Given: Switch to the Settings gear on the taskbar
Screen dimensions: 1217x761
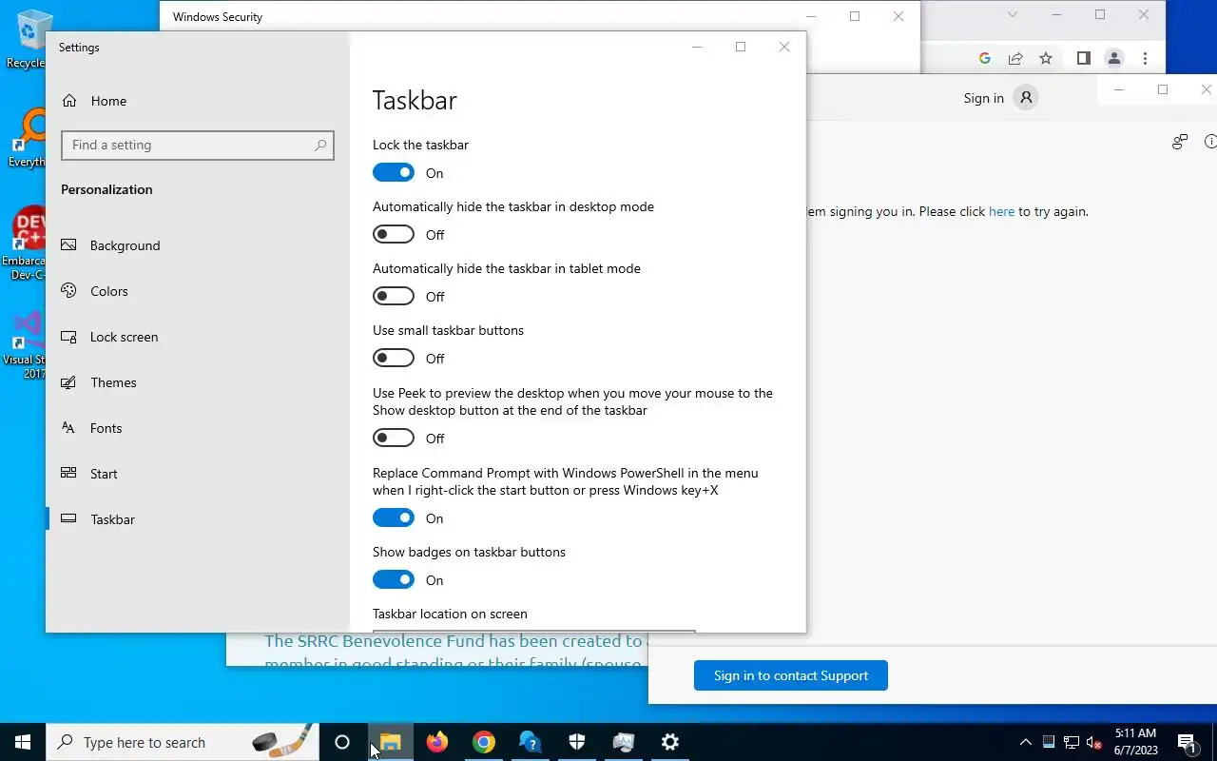Looking at the screenshot, I should coord(670,742).
